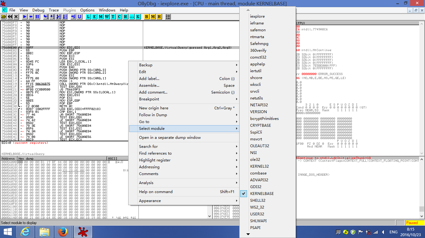This screenshot has width=425, height=238.
Task: Open the Log window with L icon
Action: tap(88, 16)
